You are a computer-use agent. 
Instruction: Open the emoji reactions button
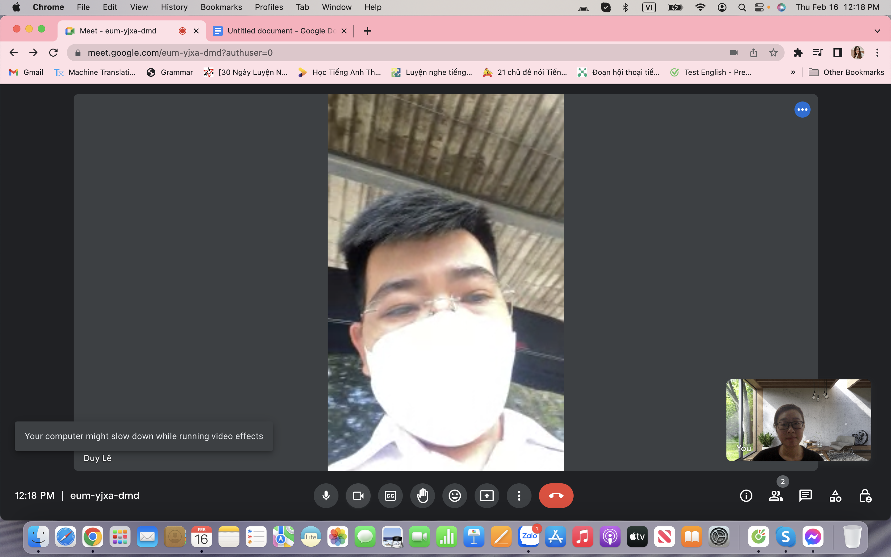click(455, 495)
